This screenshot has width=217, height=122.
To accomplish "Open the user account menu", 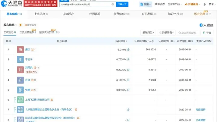I will [212, 4].
